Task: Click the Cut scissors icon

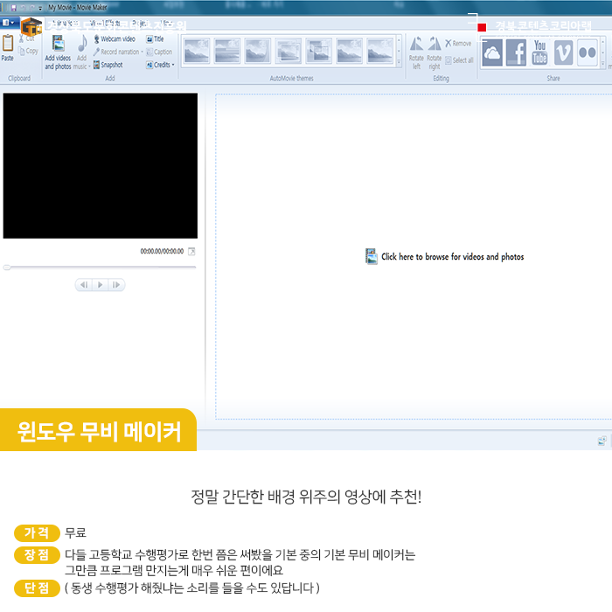Action: pos(22,38)
